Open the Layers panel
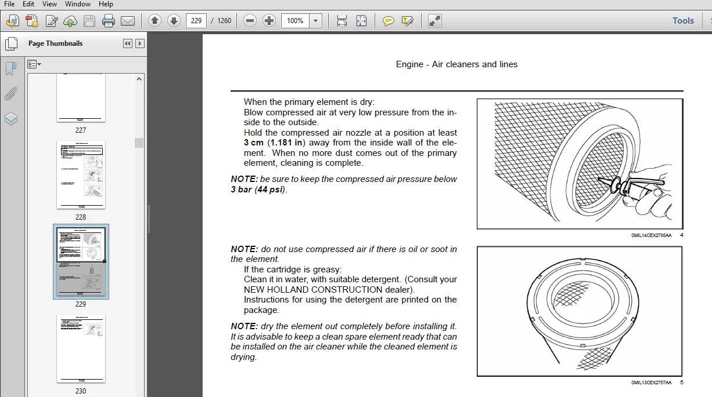 [11, 119]
